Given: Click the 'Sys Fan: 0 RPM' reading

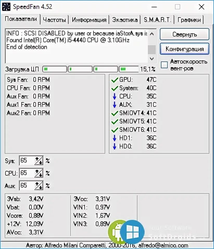Looking at the screenshot, I should [x=28, y=80].
